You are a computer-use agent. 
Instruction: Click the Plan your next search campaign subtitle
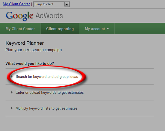(34, 50)
